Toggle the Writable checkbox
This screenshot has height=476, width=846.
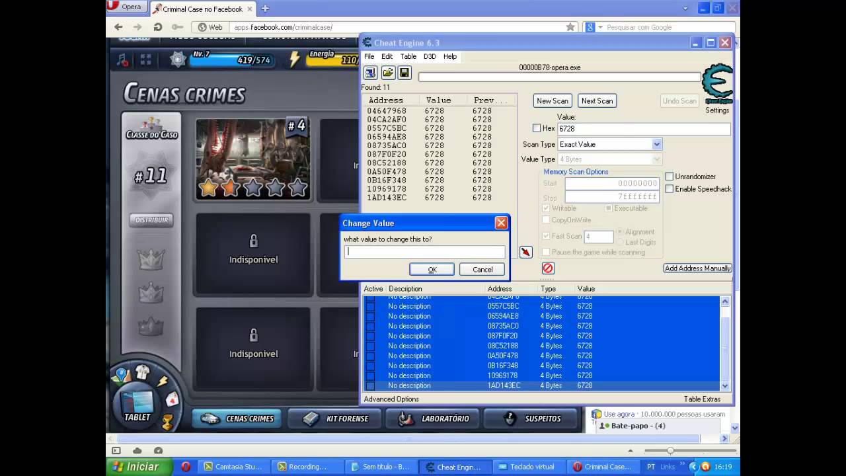click(546, 208)
